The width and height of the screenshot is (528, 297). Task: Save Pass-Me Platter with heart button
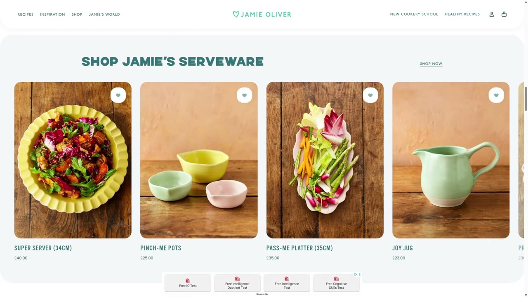[x=370, y=95]
